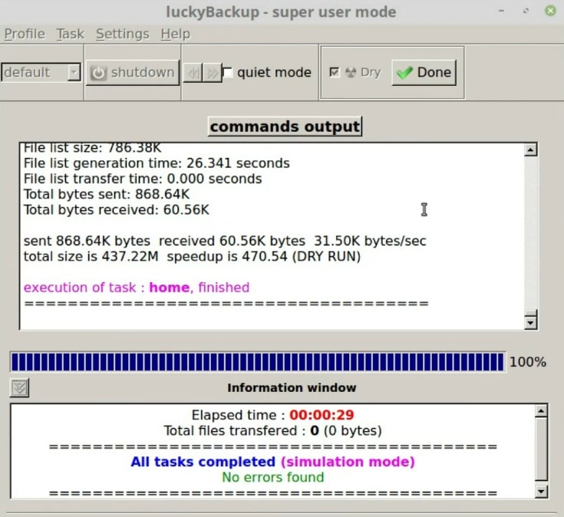
Task: Open the Profile menu
Action: click(25, 35)
